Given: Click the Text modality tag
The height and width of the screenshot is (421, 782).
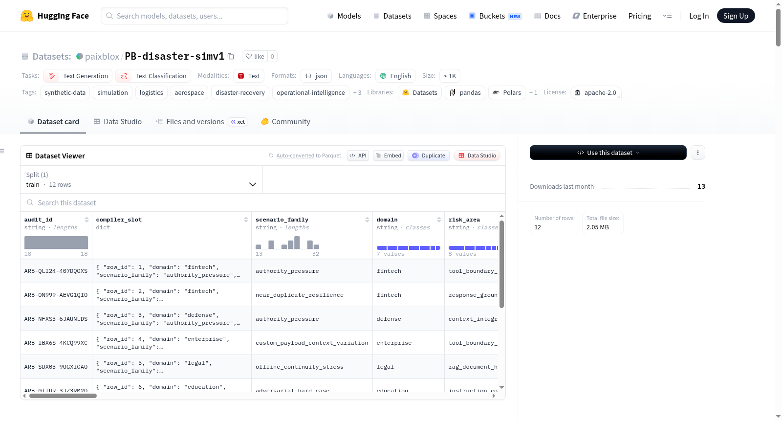Looking at the screenshot, I should 248,76.
